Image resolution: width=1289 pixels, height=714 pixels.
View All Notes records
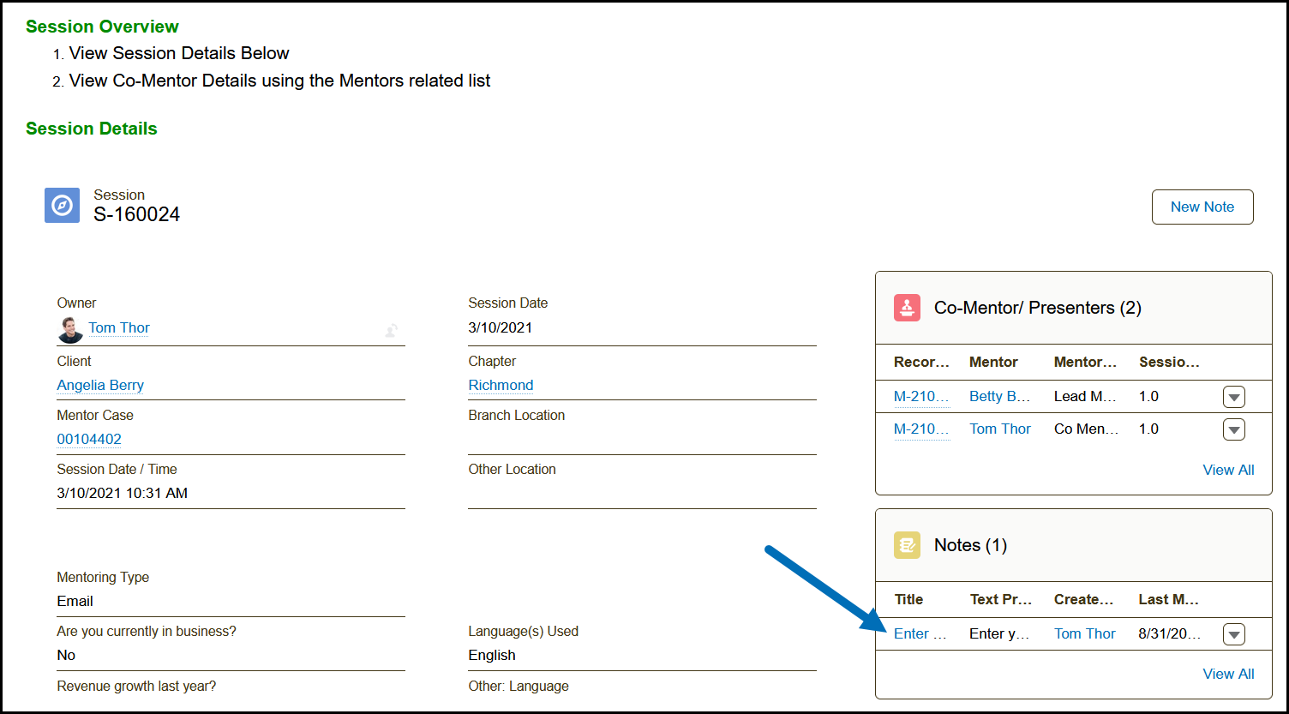1228,674
